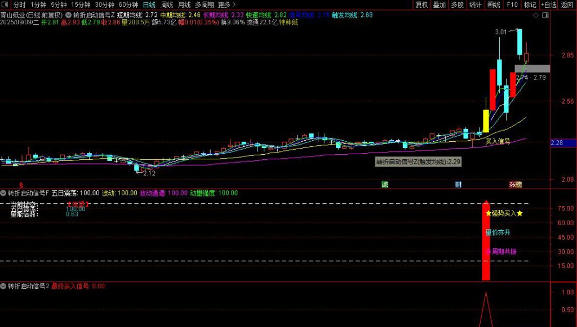577x327 pixels.
Task: Expand 更多 periods list
Action: pos(227,5)
